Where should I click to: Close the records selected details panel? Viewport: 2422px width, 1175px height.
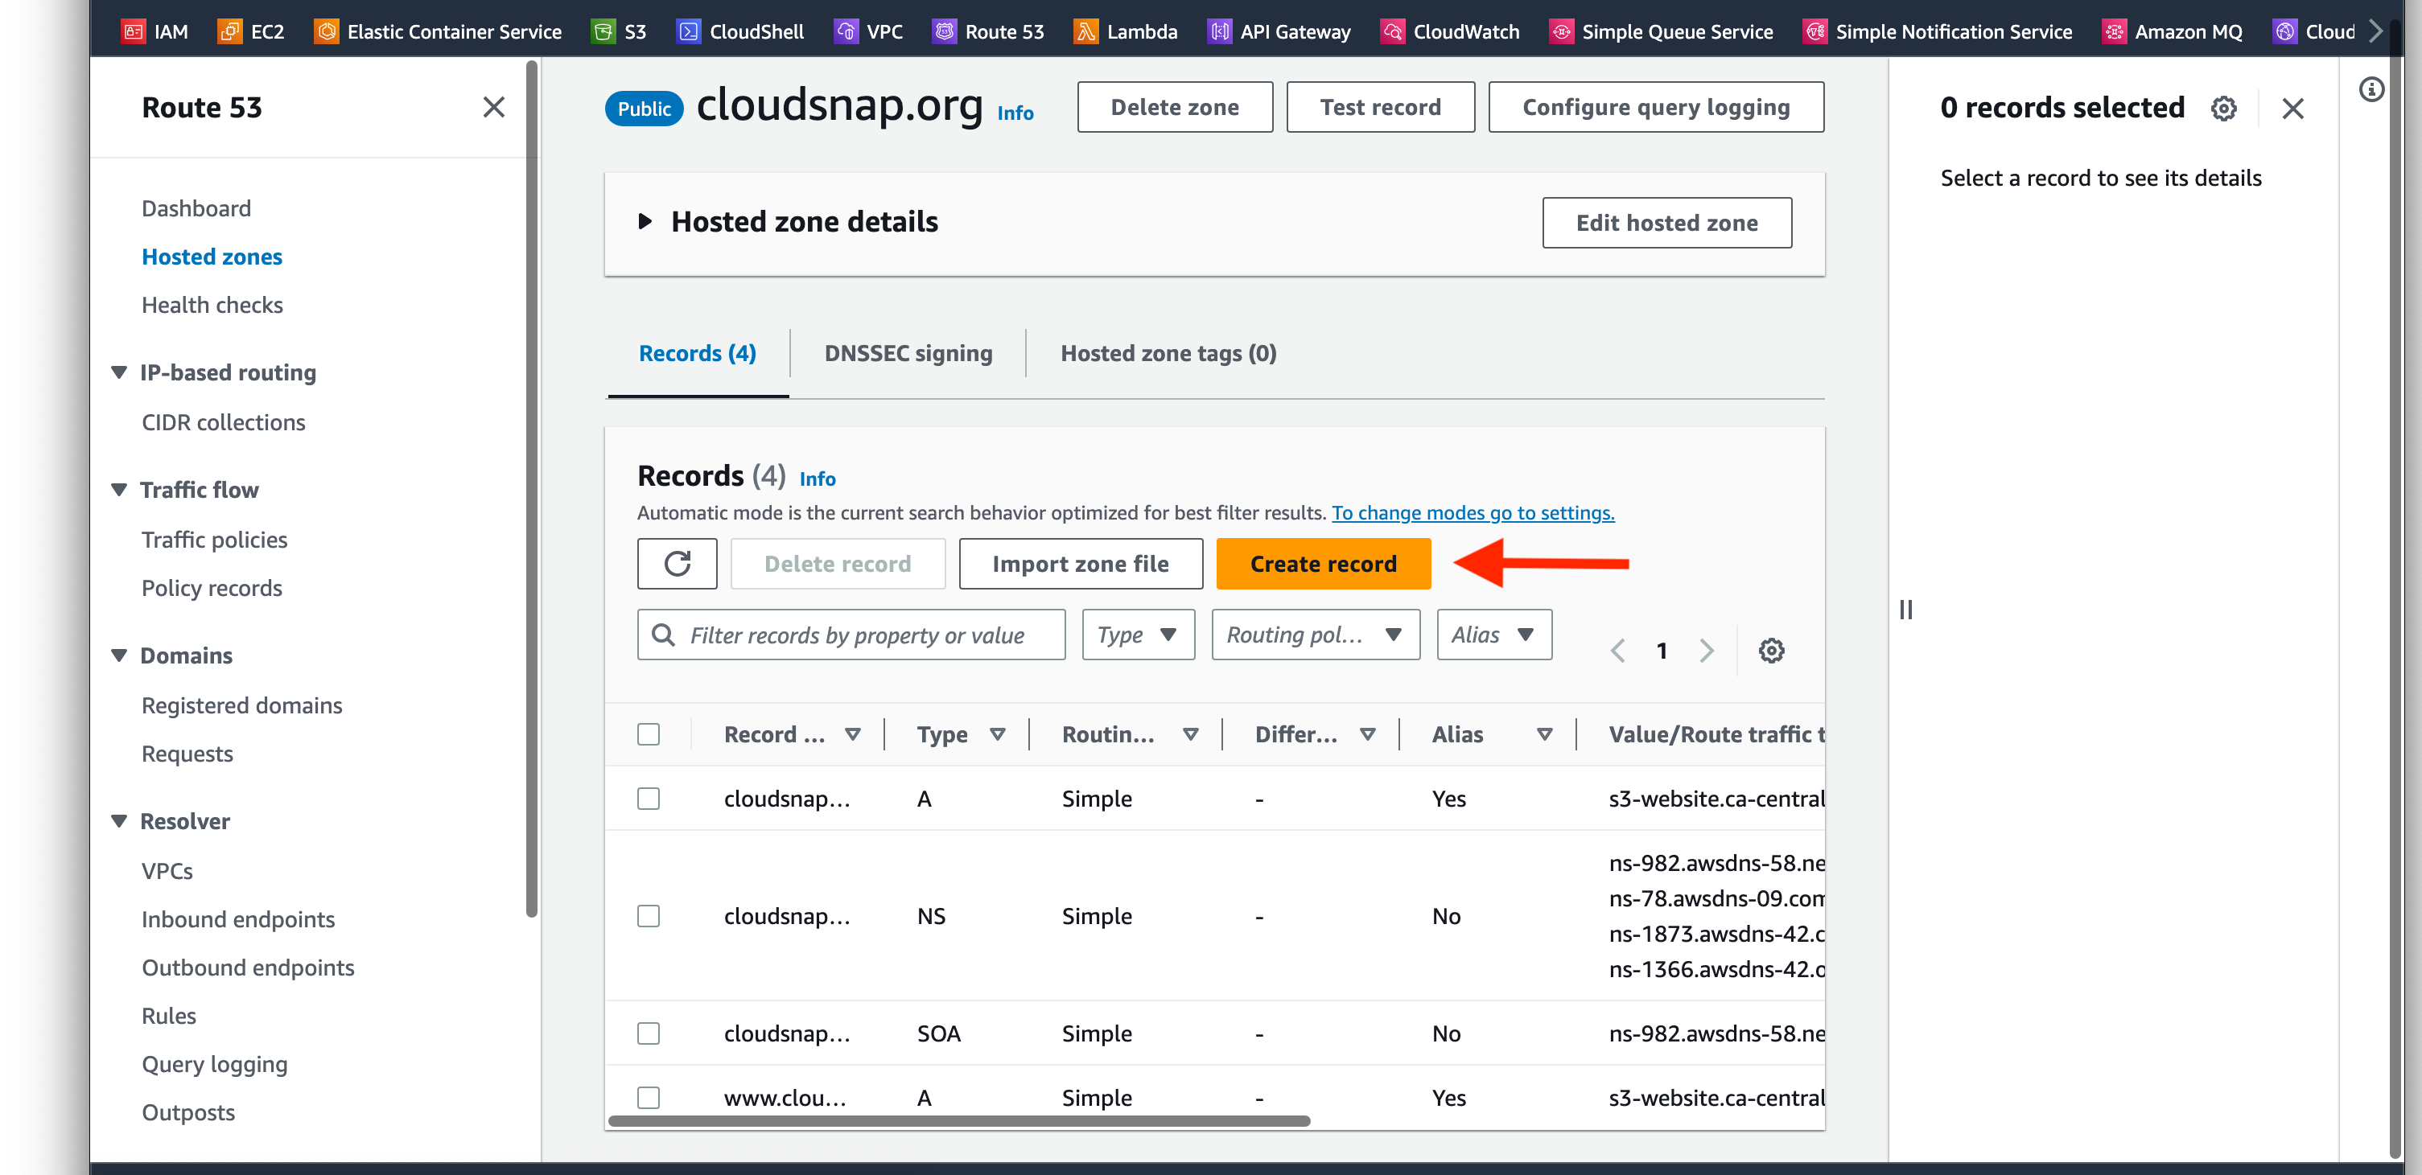tap(2293, 108)
